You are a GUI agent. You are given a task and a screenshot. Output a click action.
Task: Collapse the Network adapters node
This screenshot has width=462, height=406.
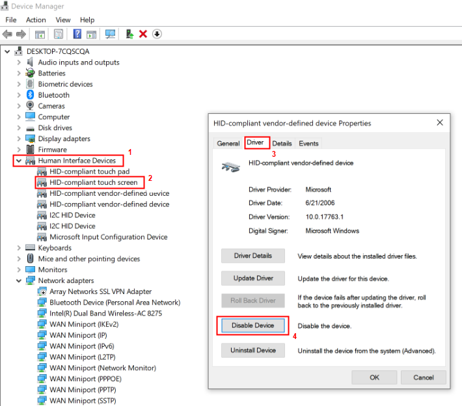click(x=19, y=280)
